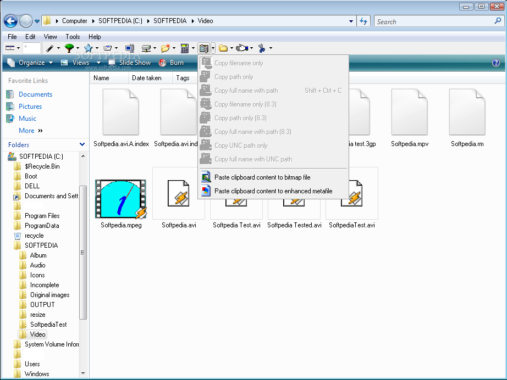507x380 pixels.
Task: Select $Recycle.Bin folder in tree
Action: point(42,166)
